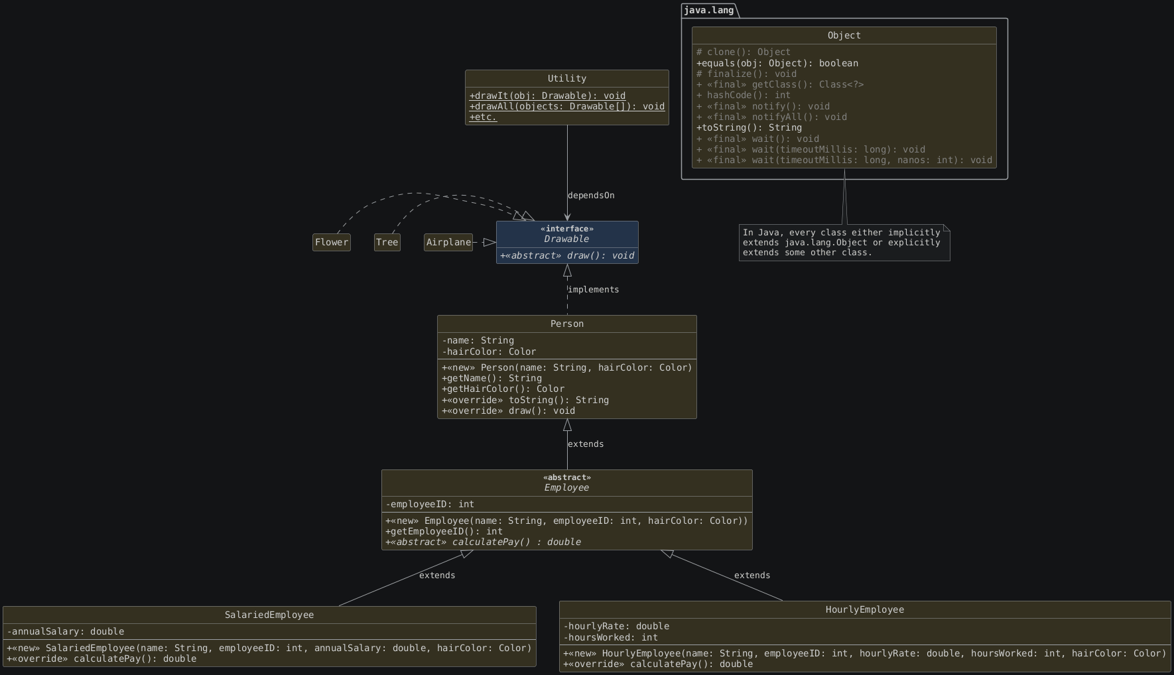
Task: Click the HourlyEmployee constructor line
Action: pos(865,653)
